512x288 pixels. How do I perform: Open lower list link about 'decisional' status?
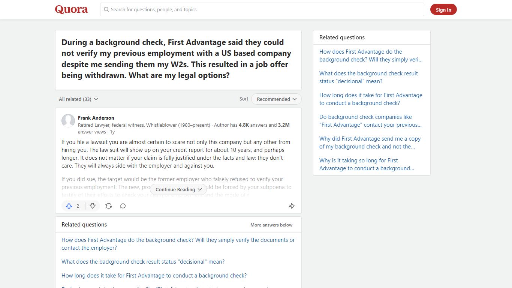(x=143, y=262)
